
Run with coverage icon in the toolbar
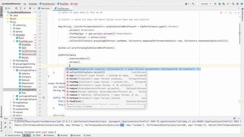click(224, 4)
